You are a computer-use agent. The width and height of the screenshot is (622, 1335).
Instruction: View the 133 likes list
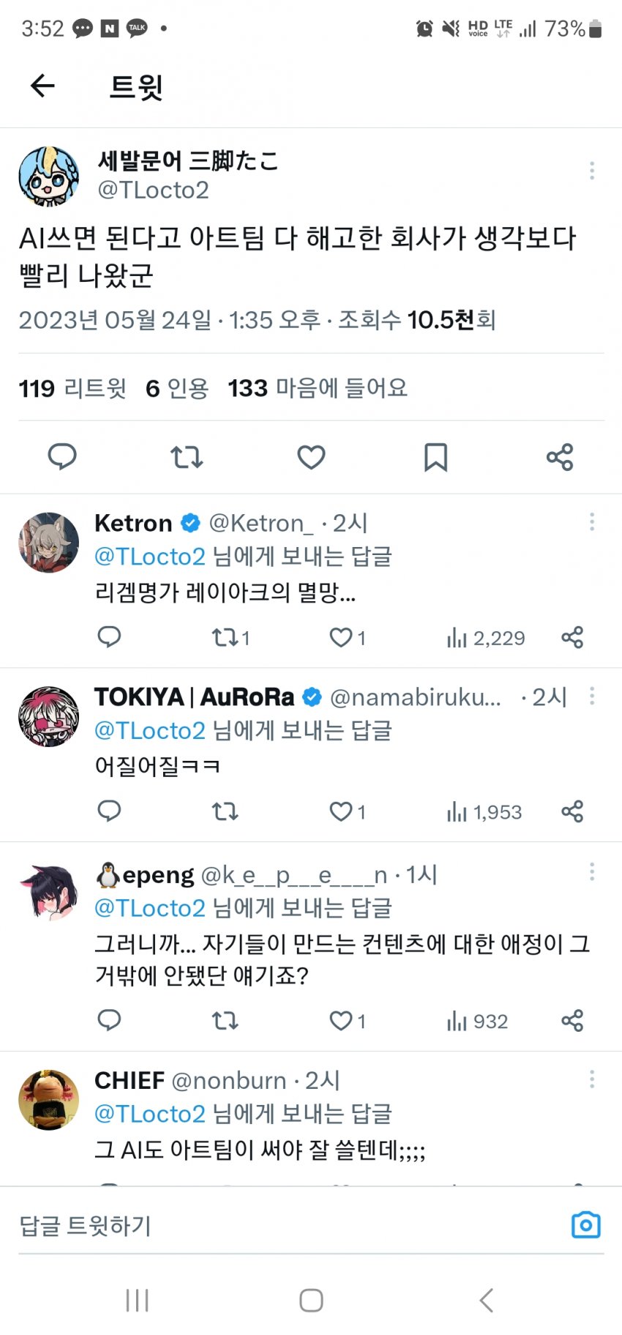pyautogui.click(x=317, y=388)
